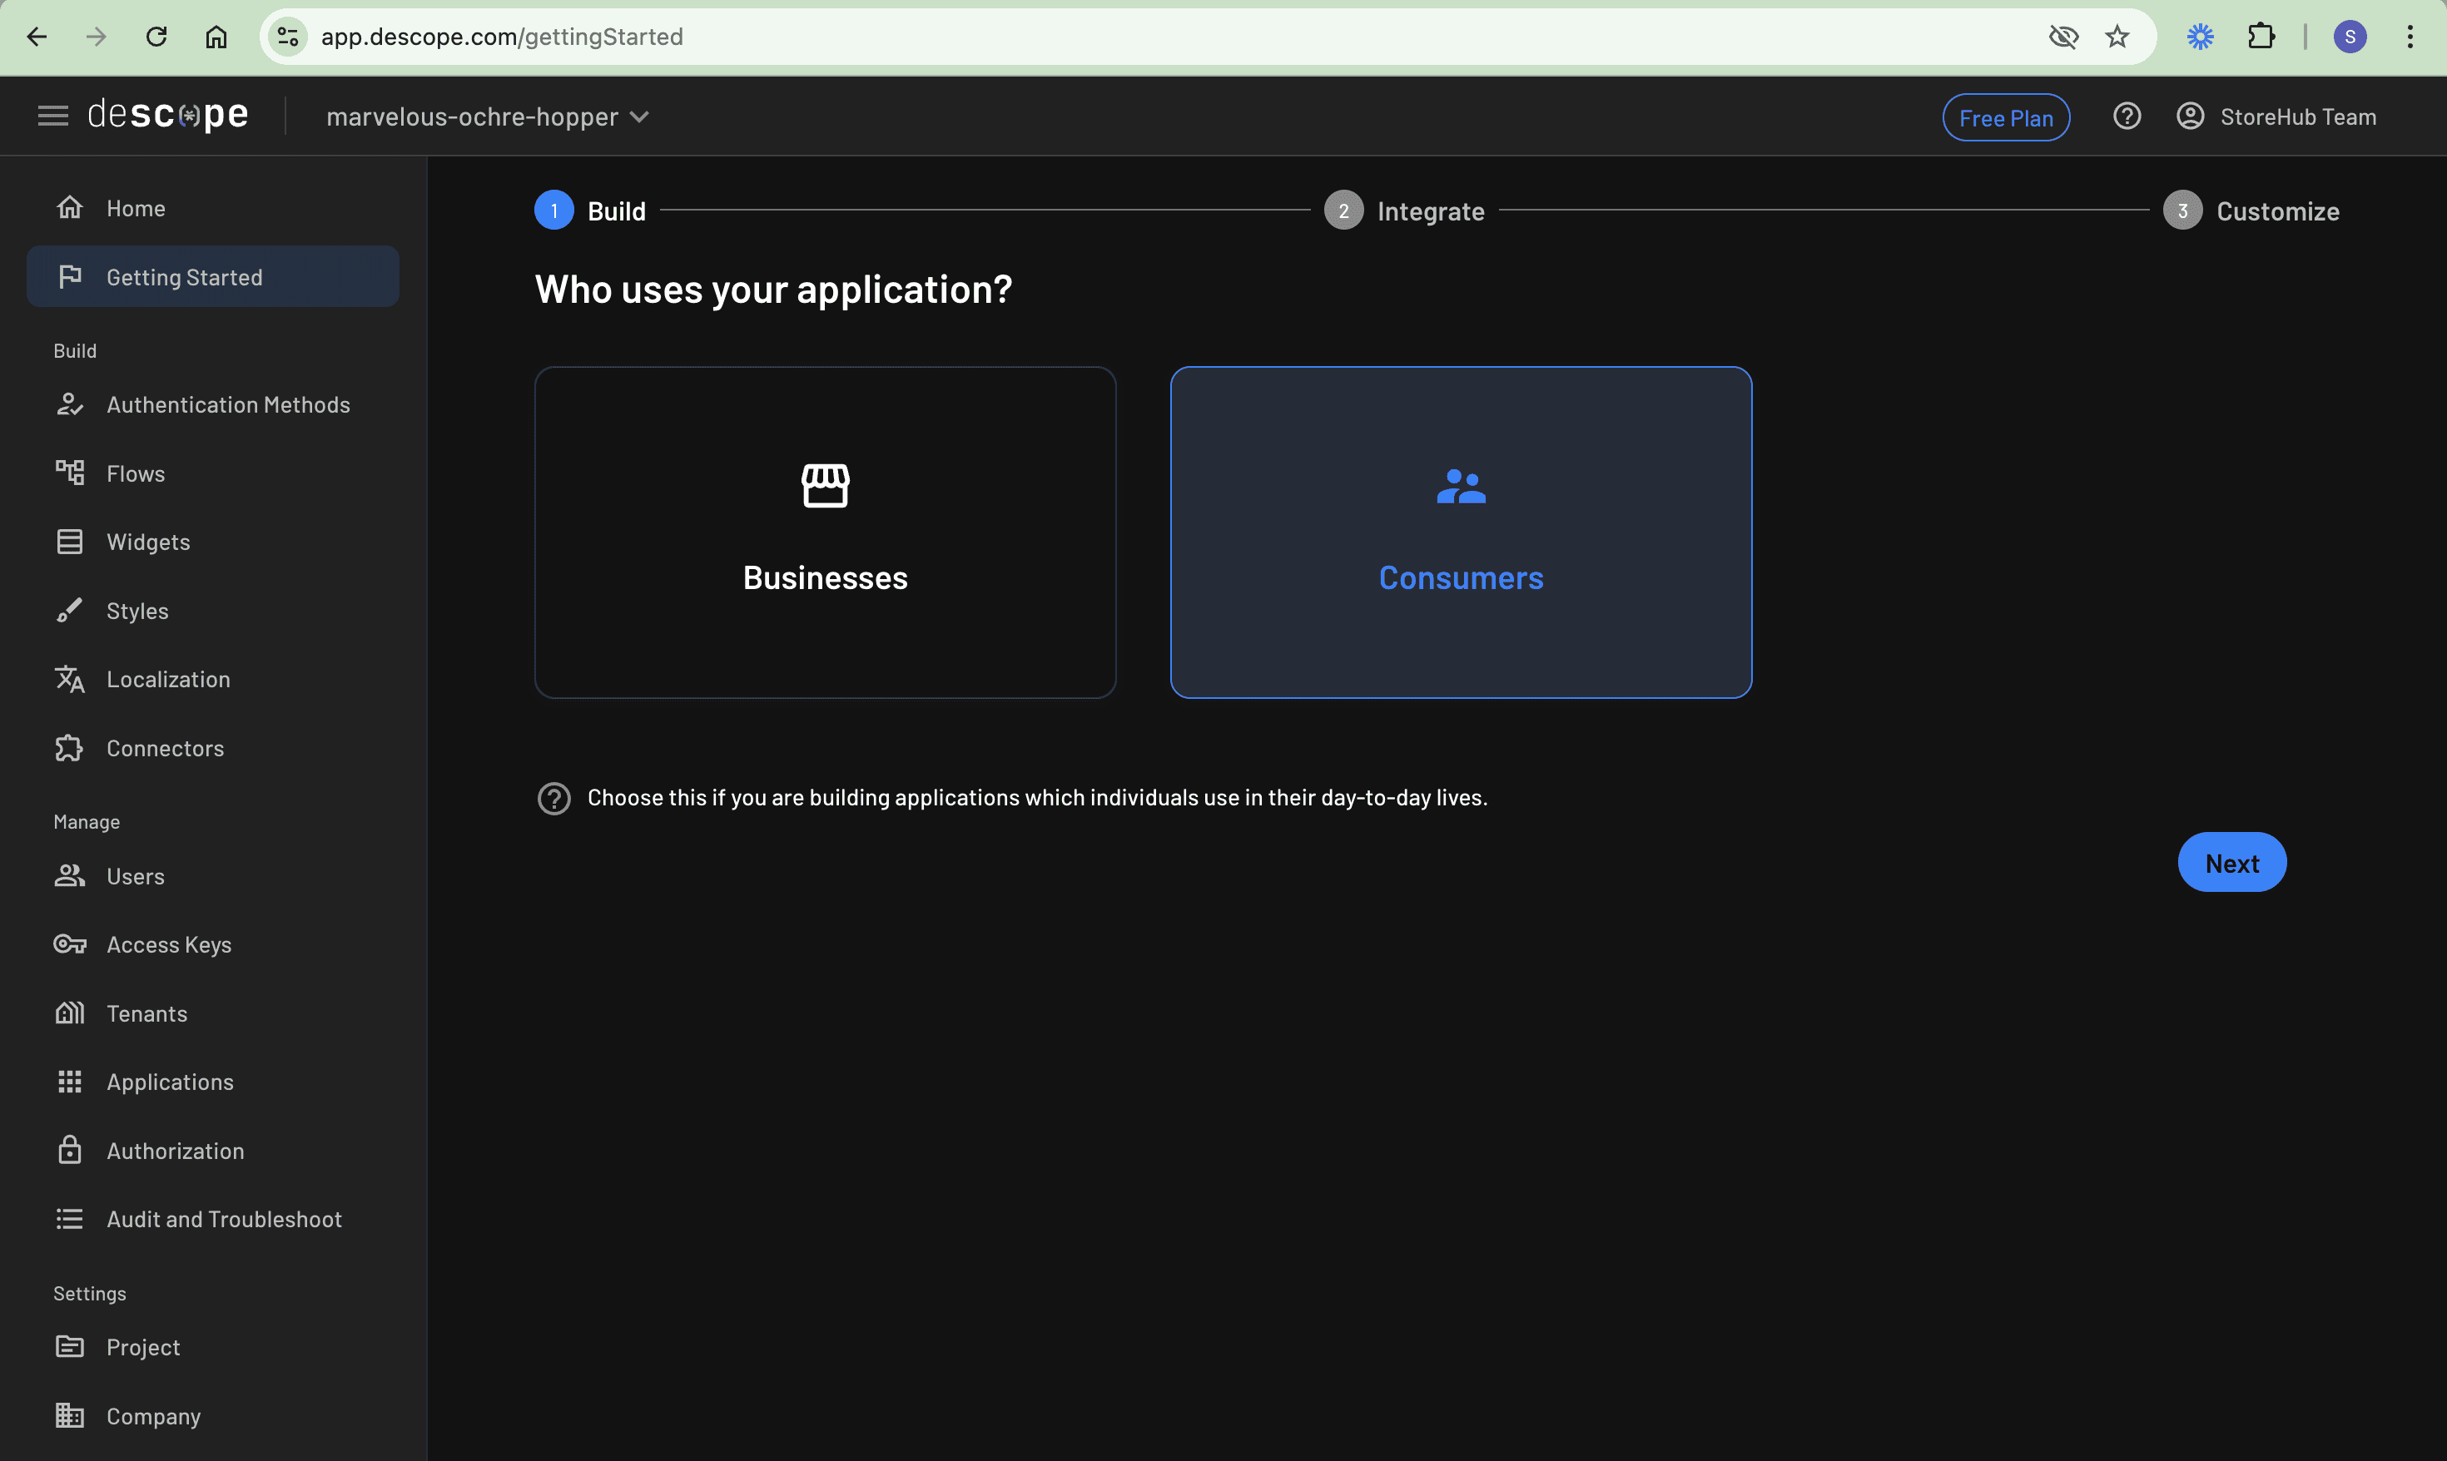This screenshot has width=2447, height=1461.
Task: Open Chrome three-dot menu
Action: click(2410, 37)
